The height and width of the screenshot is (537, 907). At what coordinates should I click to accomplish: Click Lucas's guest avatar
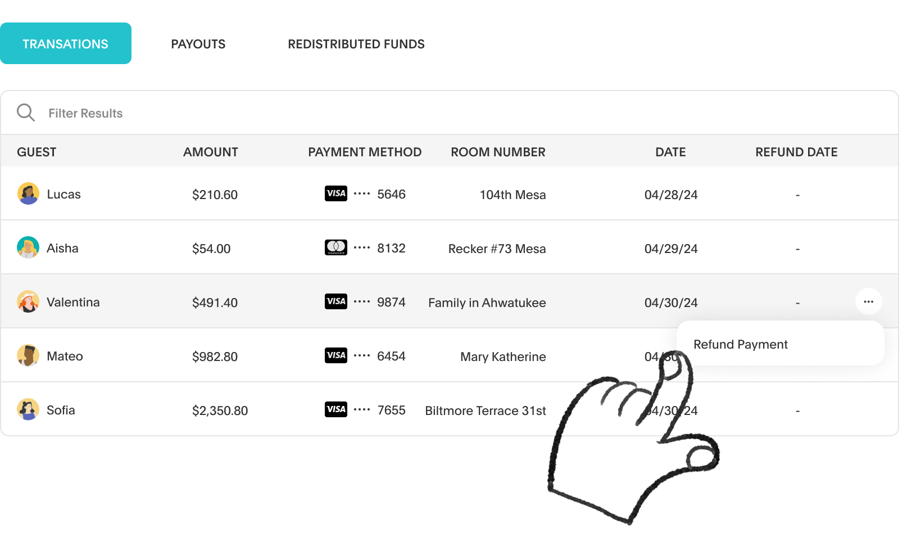28,194
